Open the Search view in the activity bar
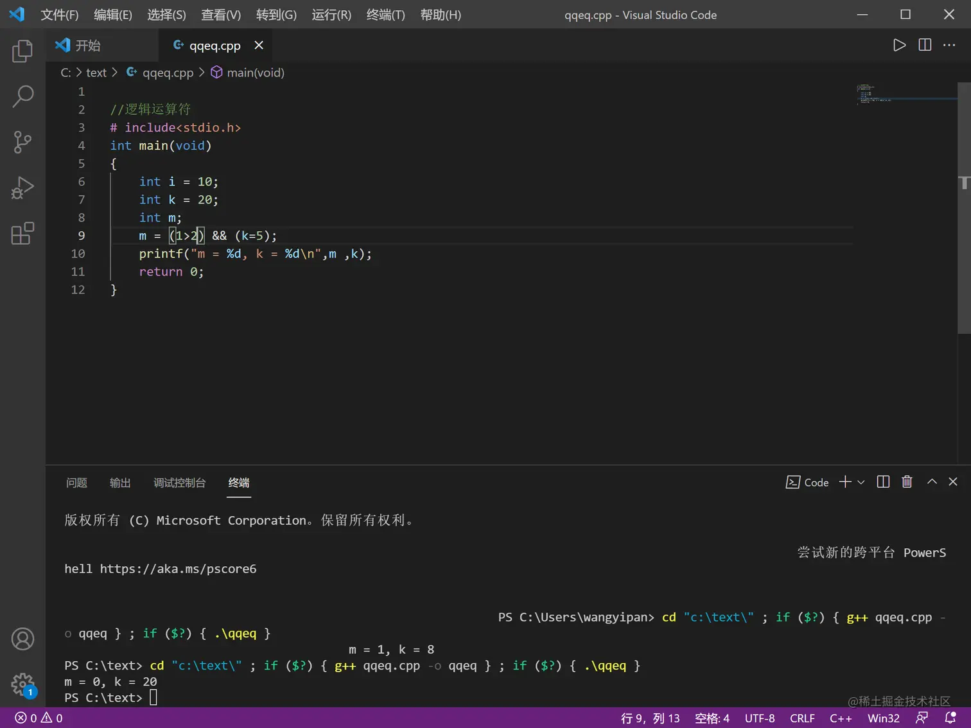This screenshot has height=728, width=971. [x=22, y=96]
